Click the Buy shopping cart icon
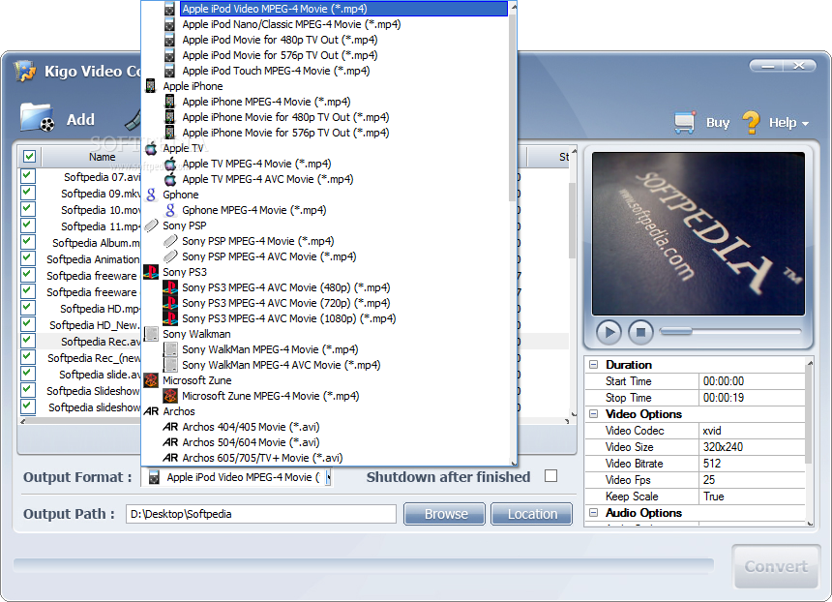 [685, 122]
